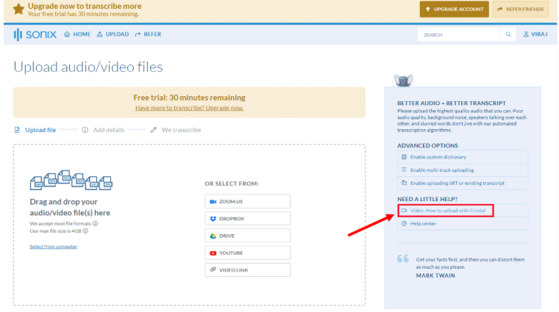Click the stacked files upload illustration

tap(71, 181)
